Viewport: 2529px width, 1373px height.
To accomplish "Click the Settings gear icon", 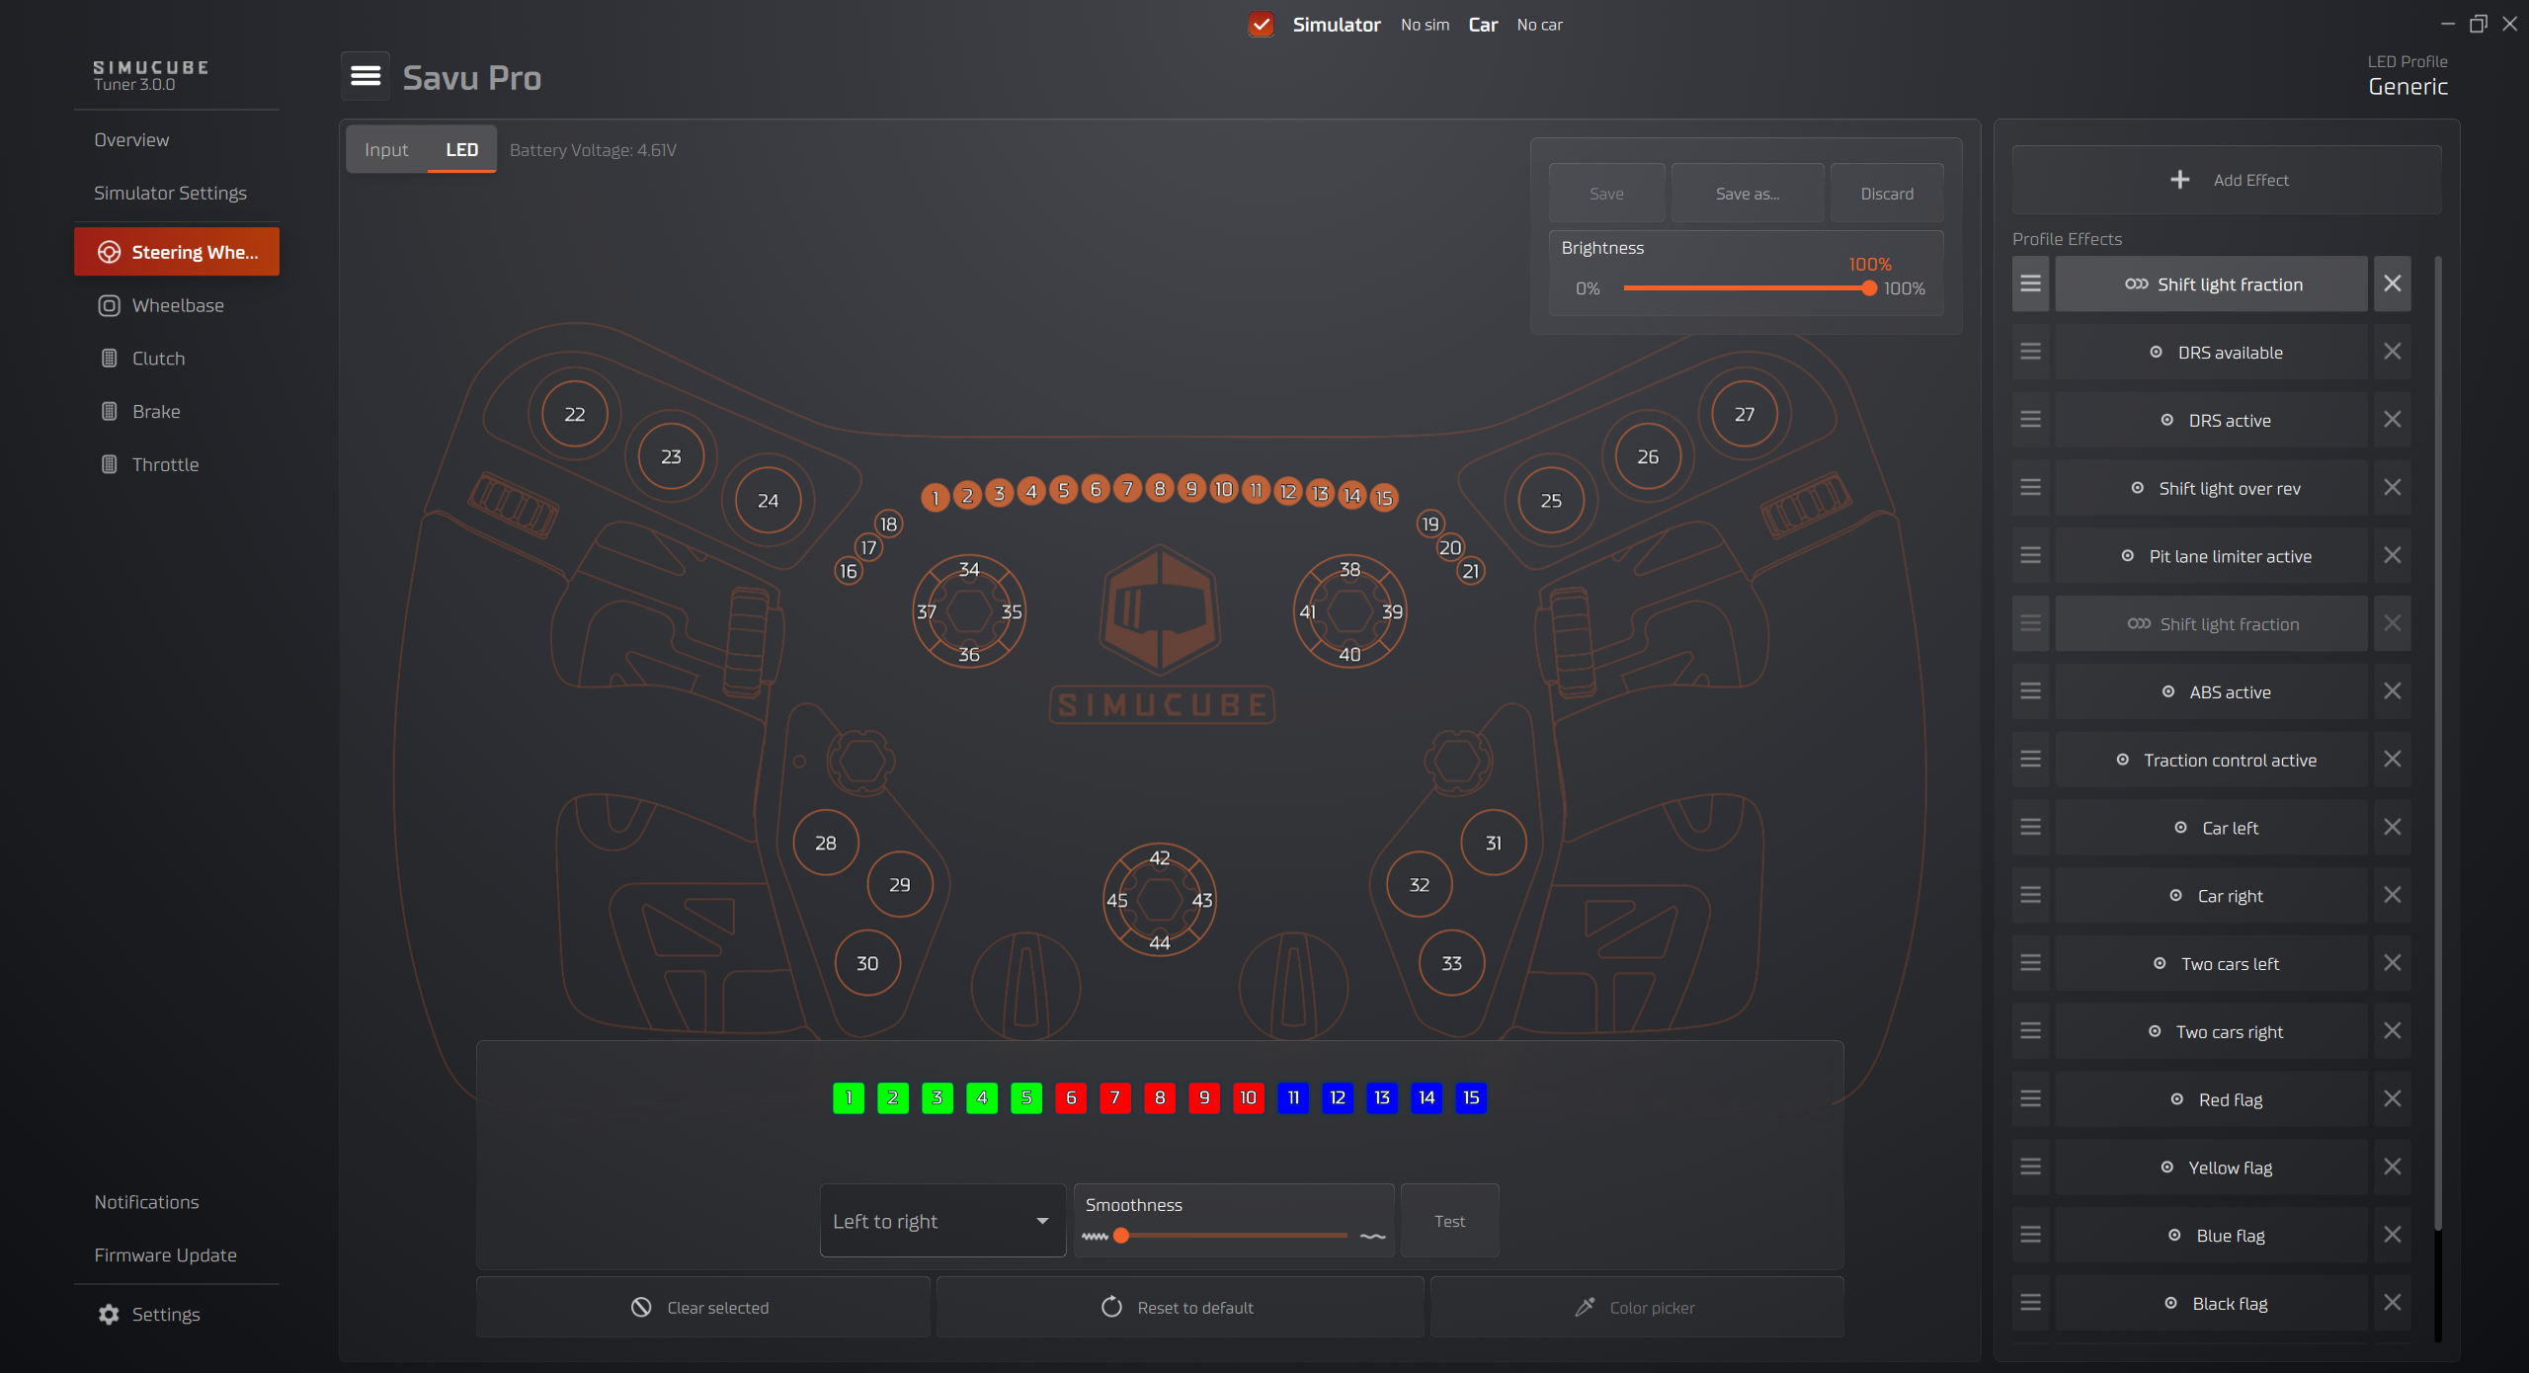I will 109,1314.
